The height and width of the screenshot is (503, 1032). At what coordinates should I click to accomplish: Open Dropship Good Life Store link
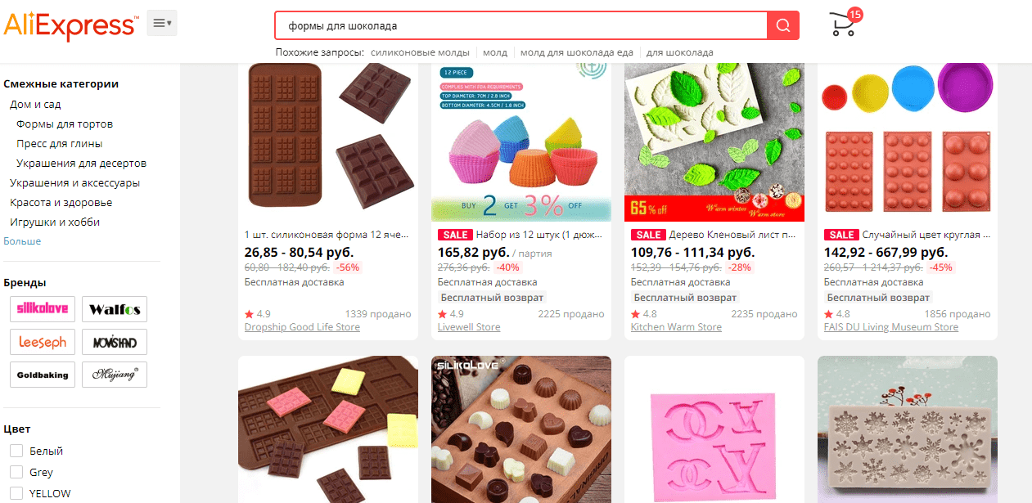point(302,327)
